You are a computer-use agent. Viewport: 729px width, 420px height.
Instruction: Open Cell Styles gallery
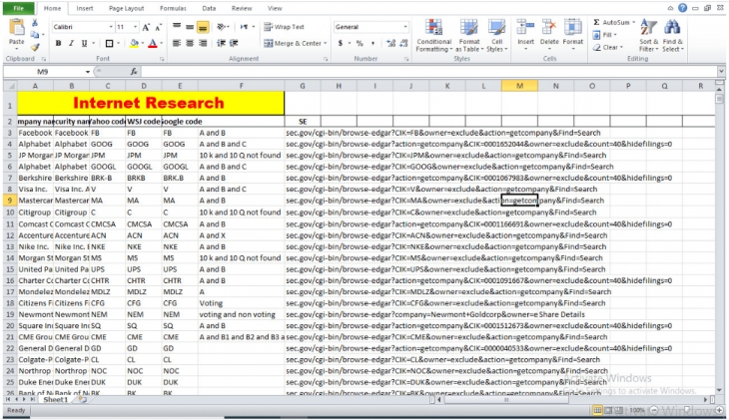pos(496,35)
